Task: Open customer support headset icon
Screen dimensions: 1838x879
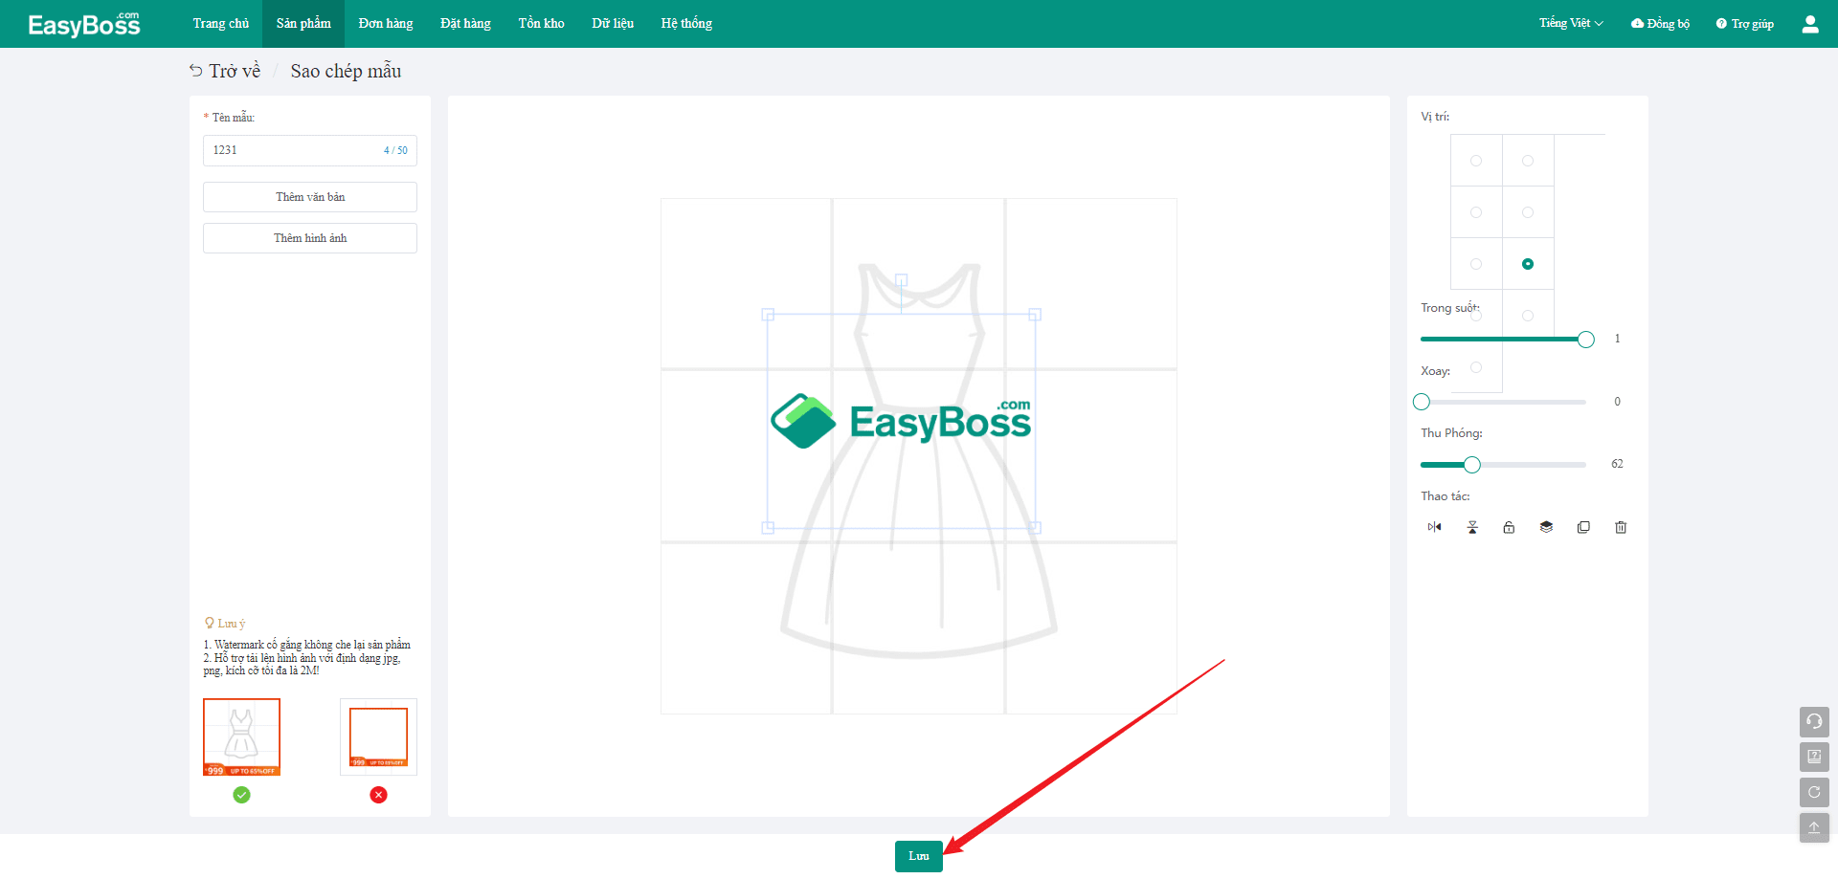Action: coord(1814,721)
